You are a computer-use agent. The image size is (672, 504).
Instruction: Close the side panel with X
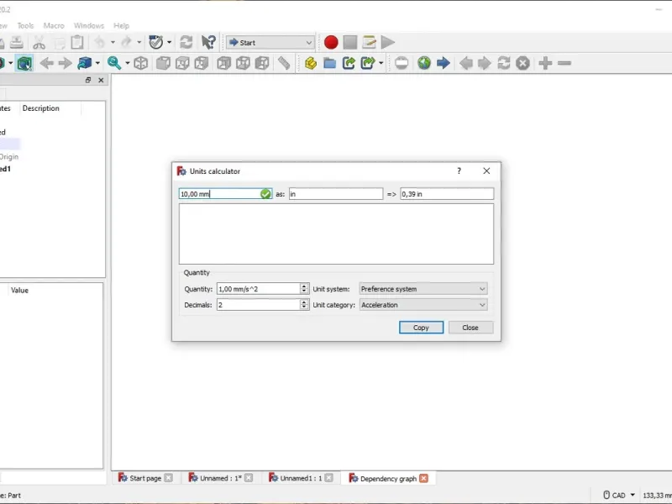[101, 80]
